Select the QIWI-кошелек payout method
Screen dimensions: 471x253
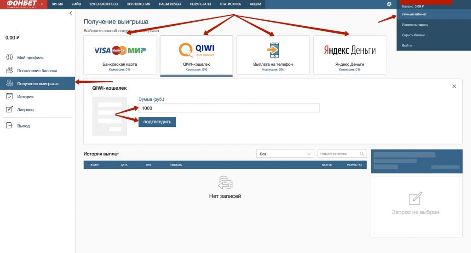(196, 55)
